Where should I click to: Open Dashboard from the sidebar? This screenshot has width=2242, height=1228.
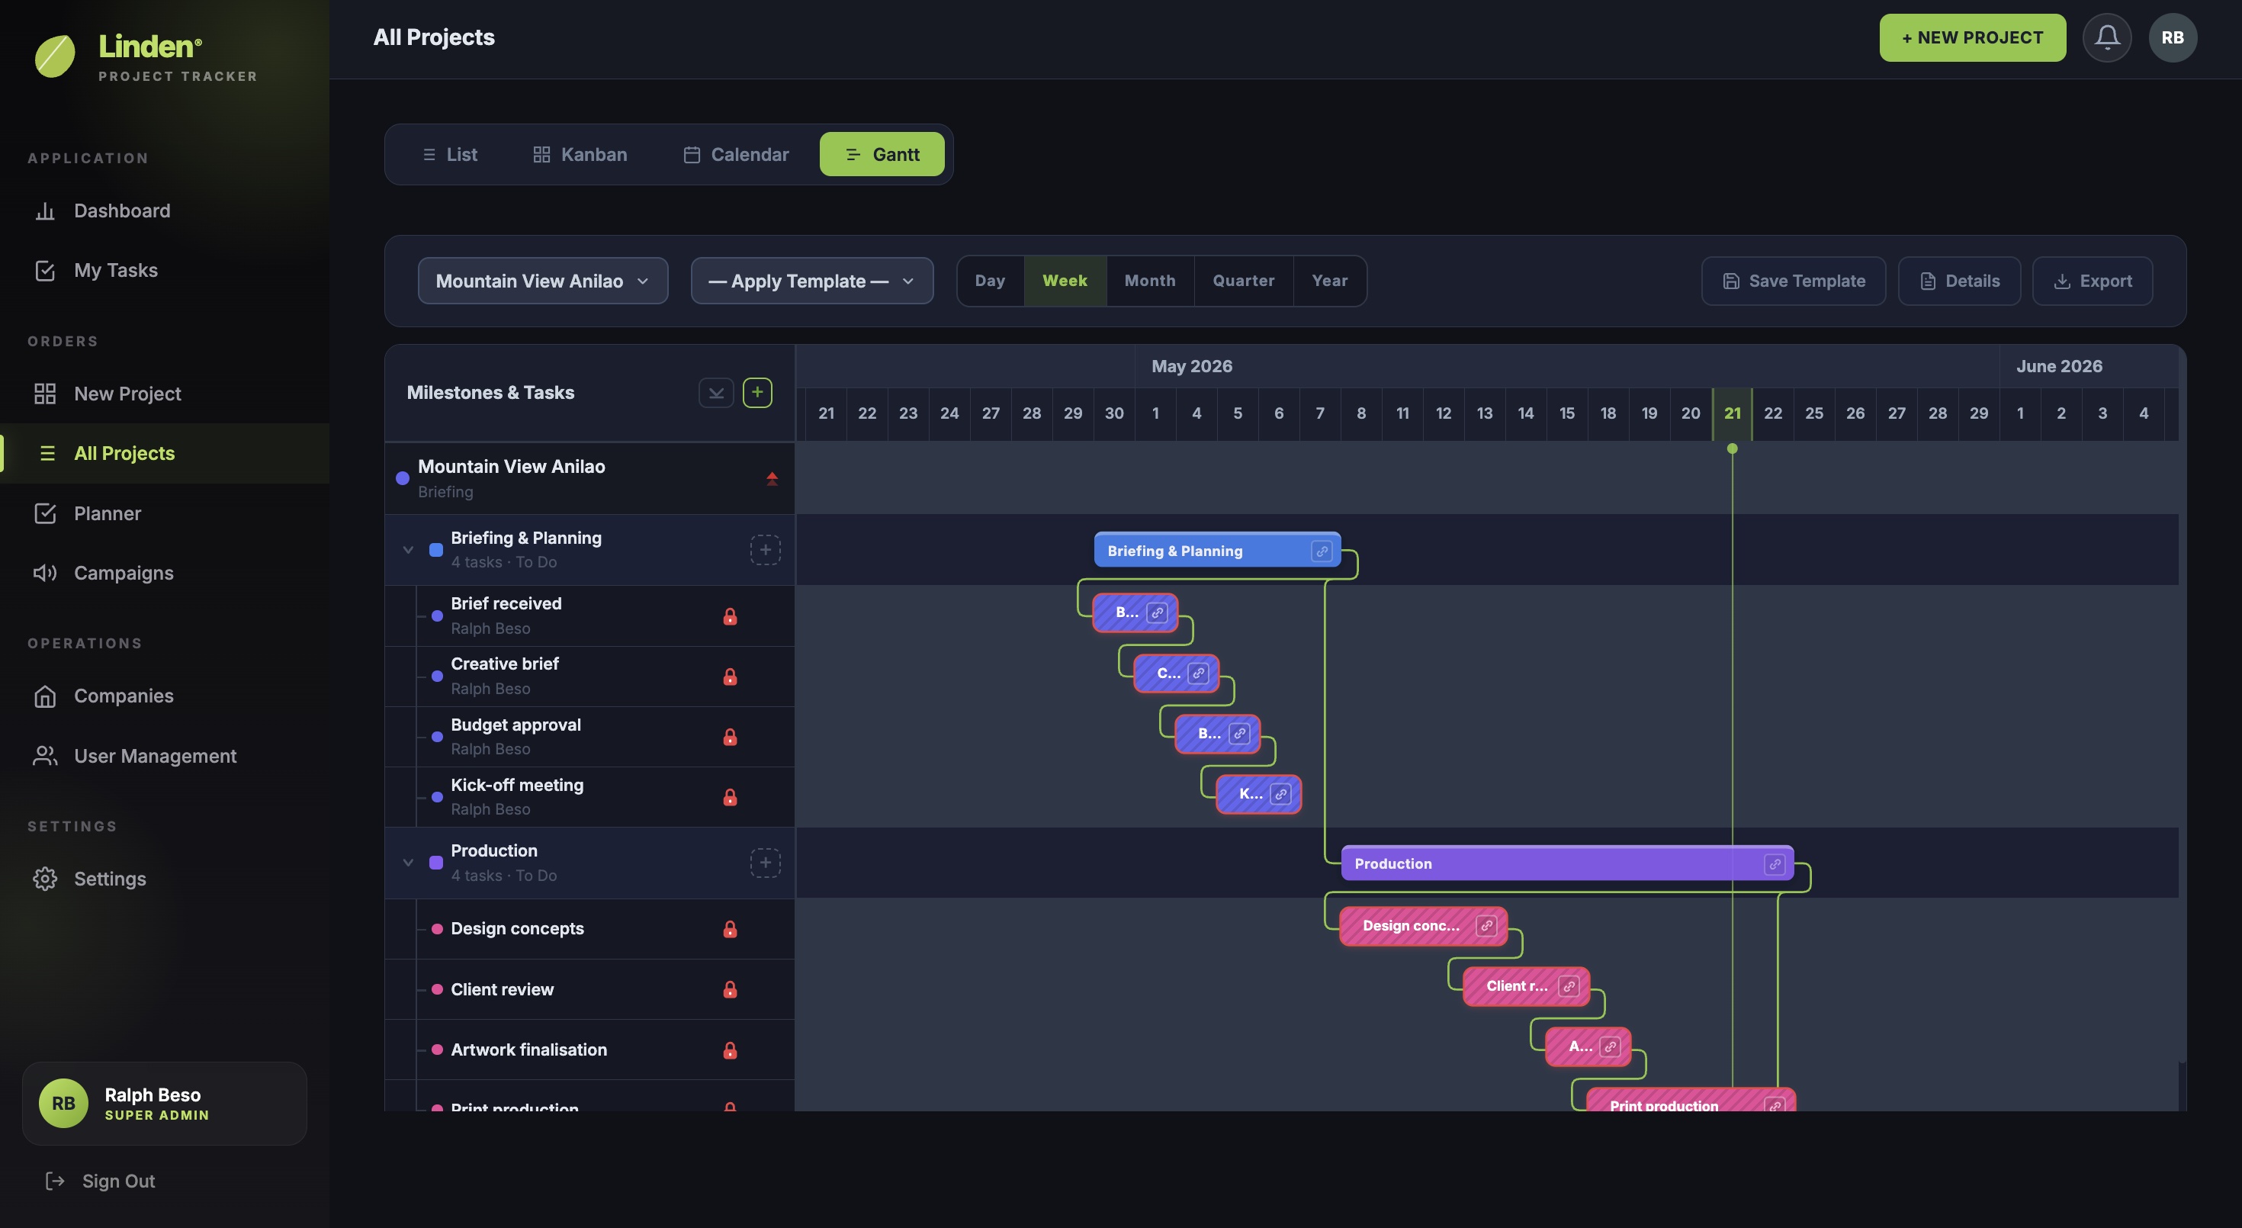[165, 211]
